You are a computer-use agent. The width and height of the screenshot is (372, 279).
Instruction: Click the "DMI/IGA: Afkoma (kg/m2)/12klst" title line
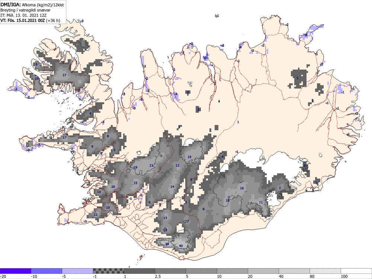click(32, 4)
